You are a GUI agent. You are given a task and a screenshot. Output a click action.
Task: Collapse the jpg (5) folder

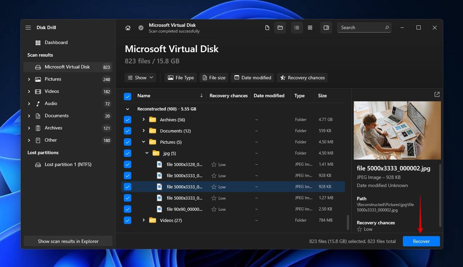tap(147, 153)
